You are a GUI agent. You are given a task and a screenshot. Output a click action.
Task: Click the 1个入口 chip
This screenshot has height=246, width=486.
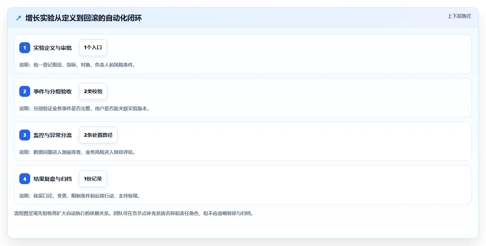(93, 48)
